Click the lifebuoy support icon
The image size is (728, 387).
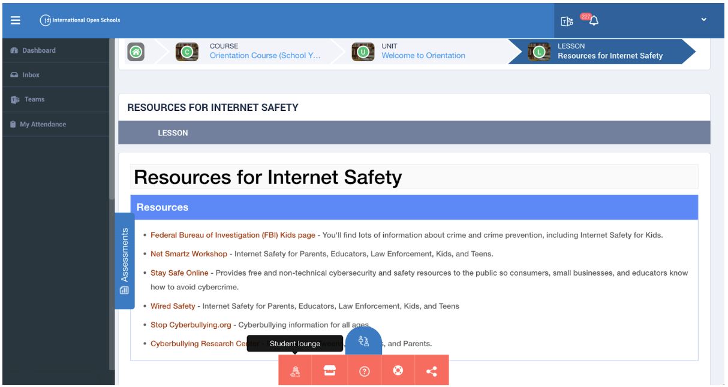(x=398, y=371)
